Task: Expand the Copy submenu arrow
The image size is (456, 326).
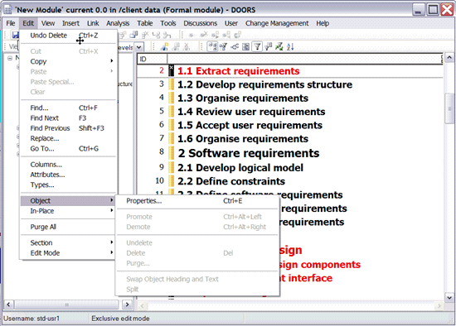Action: point(112,61)
